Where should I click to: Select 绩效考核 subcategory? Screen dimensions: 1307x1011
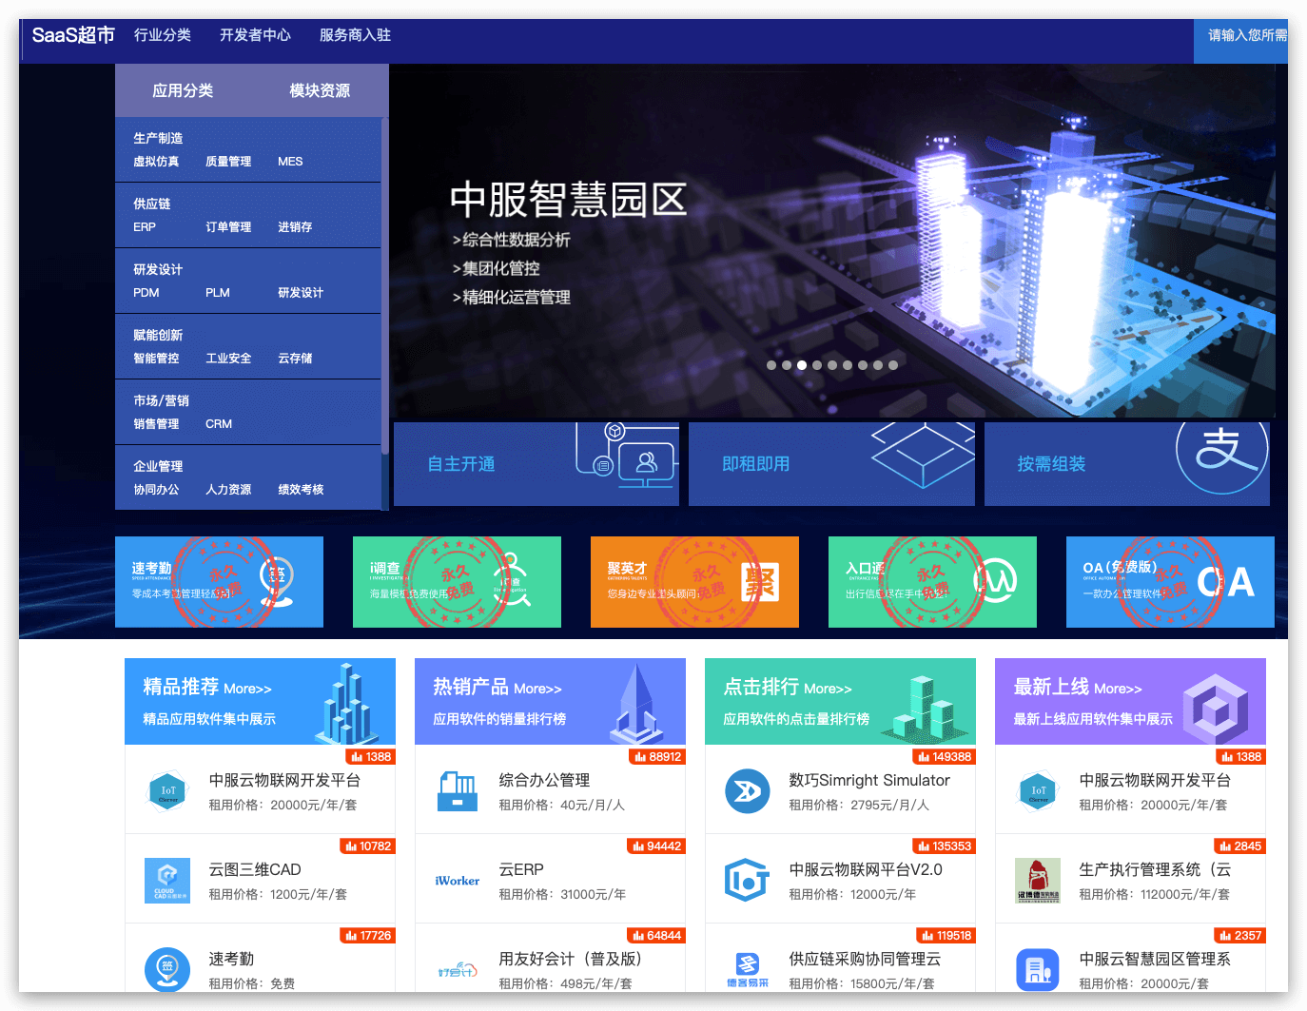click(301, 490)
